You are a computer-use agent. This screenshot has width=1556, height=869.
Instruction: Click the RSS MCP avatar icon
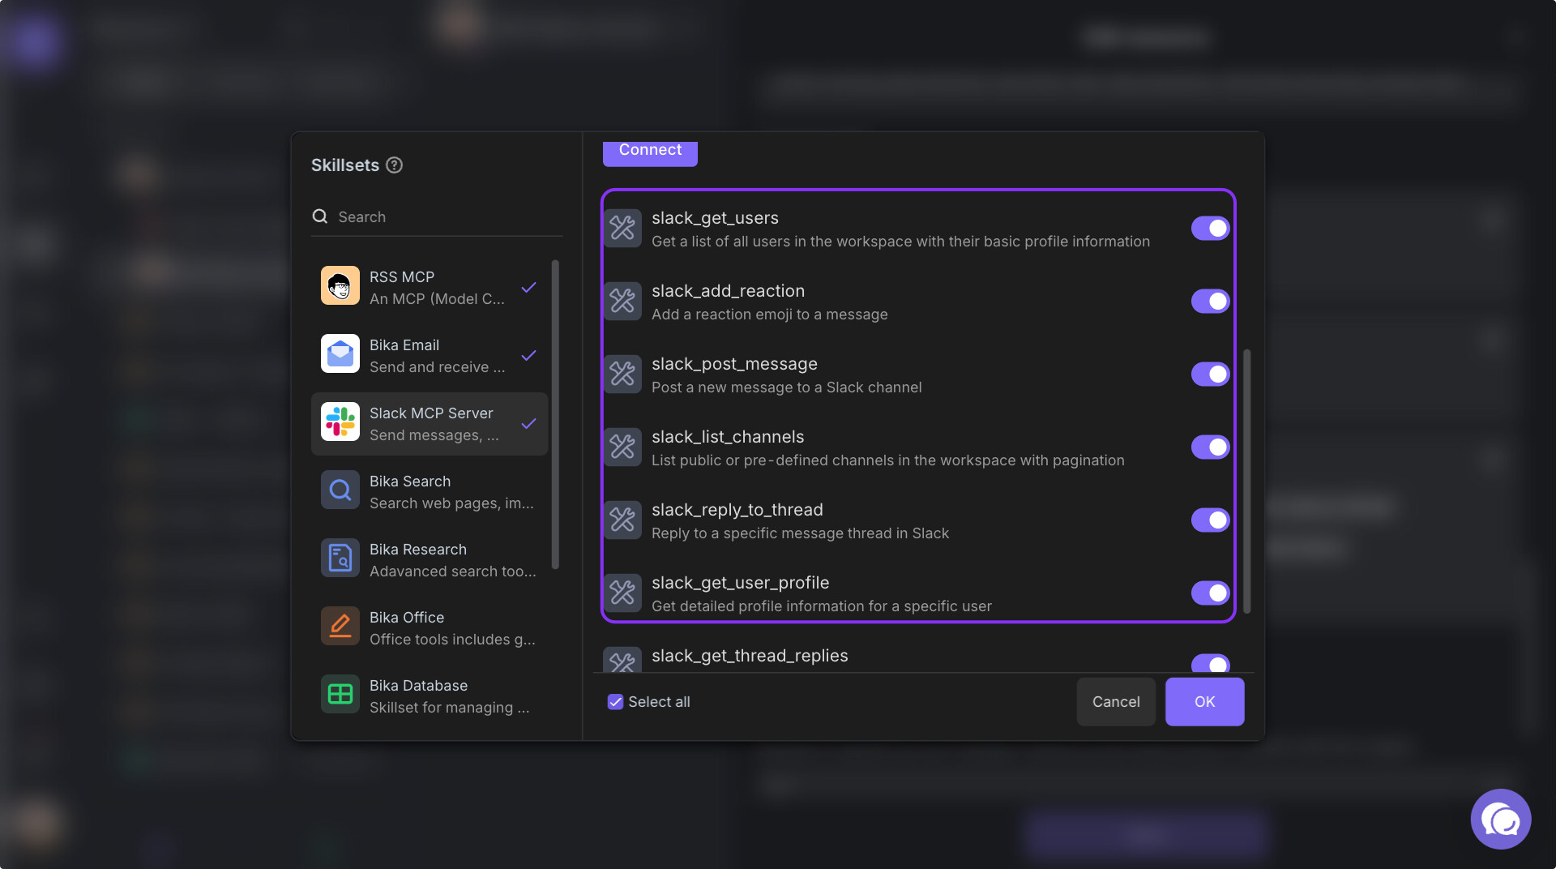340,286
